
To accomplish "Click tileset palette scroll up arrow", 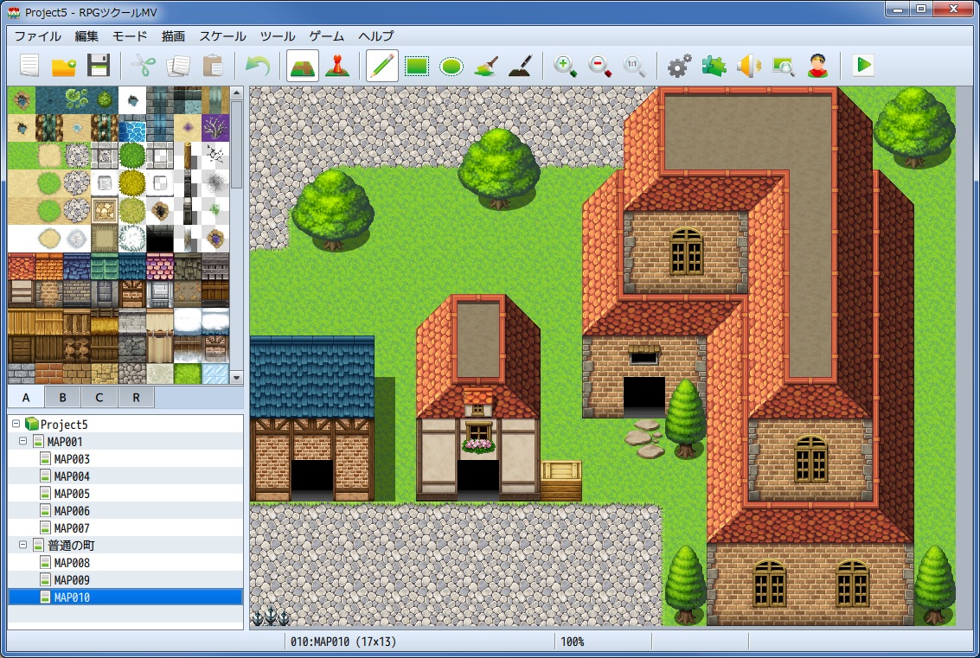I will click(236, 93).
